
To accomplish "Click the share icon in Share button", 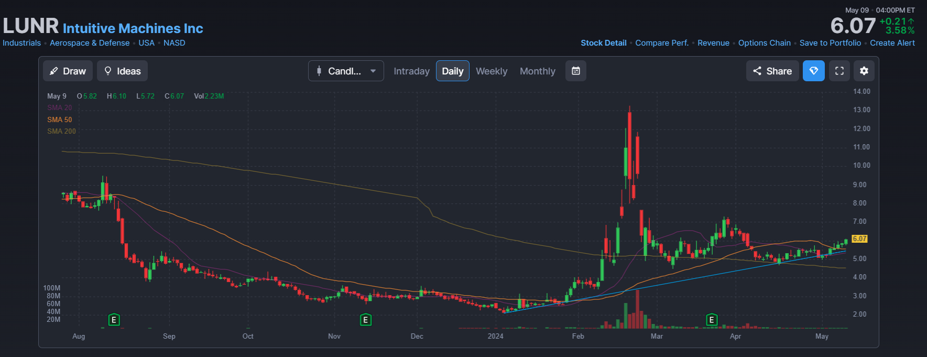I will [x=757, y=71].
